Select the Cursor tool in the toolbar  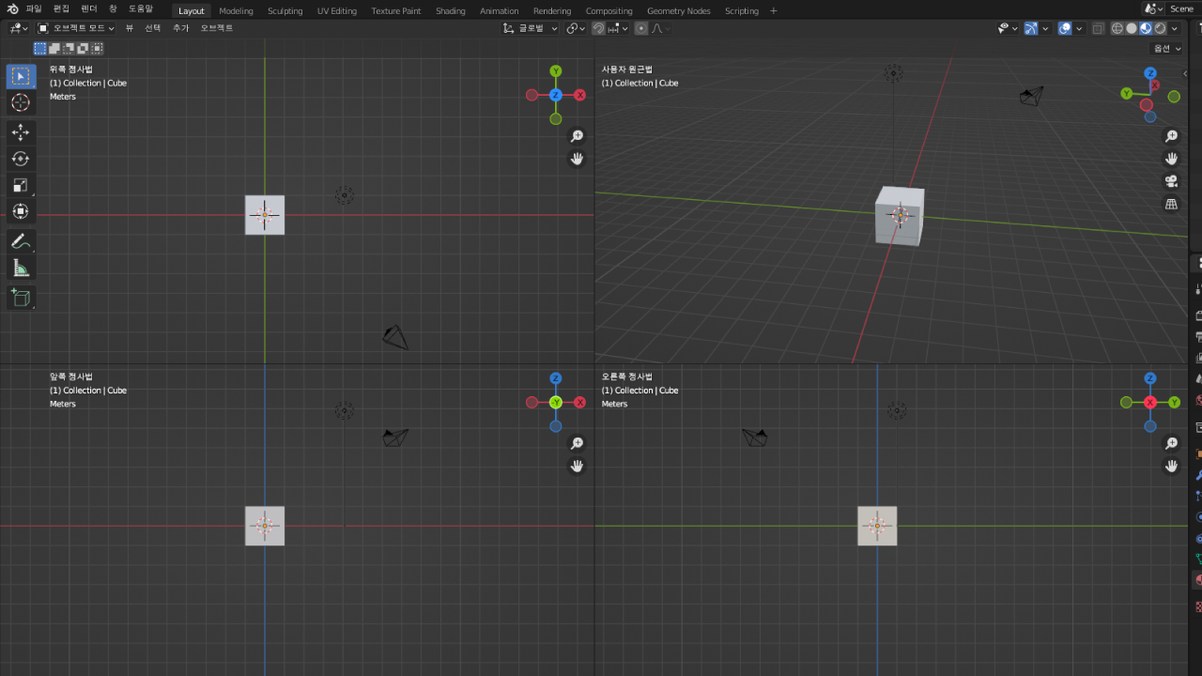(20, 102)
